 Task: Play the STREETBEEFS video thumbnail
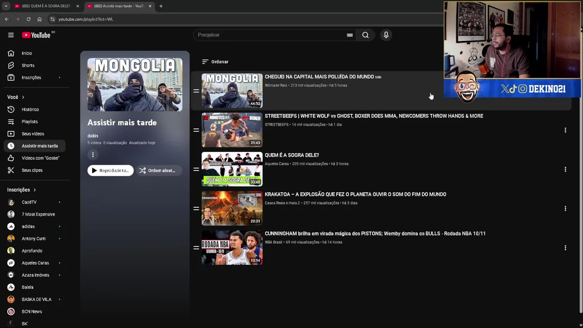pyautogui.click(x=232, y=130)
